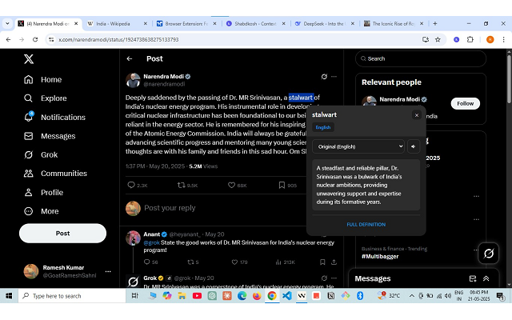Open YouTube from the taskbar
The width and height of the screenshot is (512, 320).
[x=197, y=296]
